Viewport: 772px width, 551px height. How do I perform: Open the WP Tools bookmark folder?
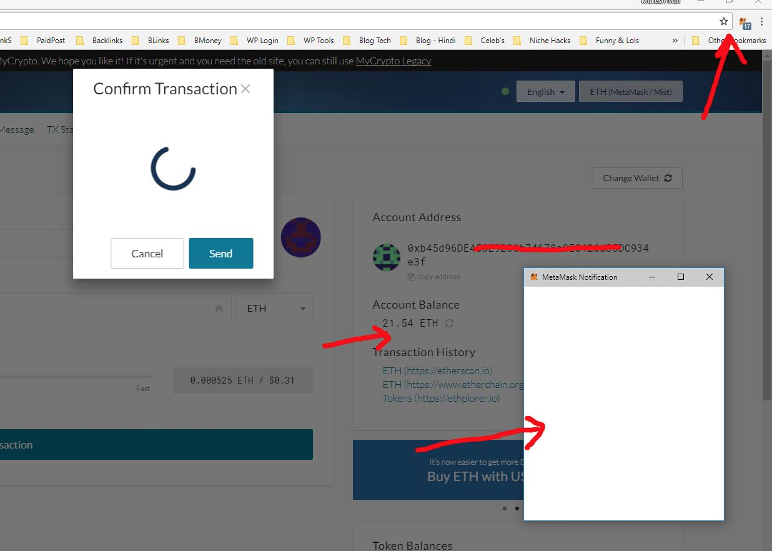[311, 41]
